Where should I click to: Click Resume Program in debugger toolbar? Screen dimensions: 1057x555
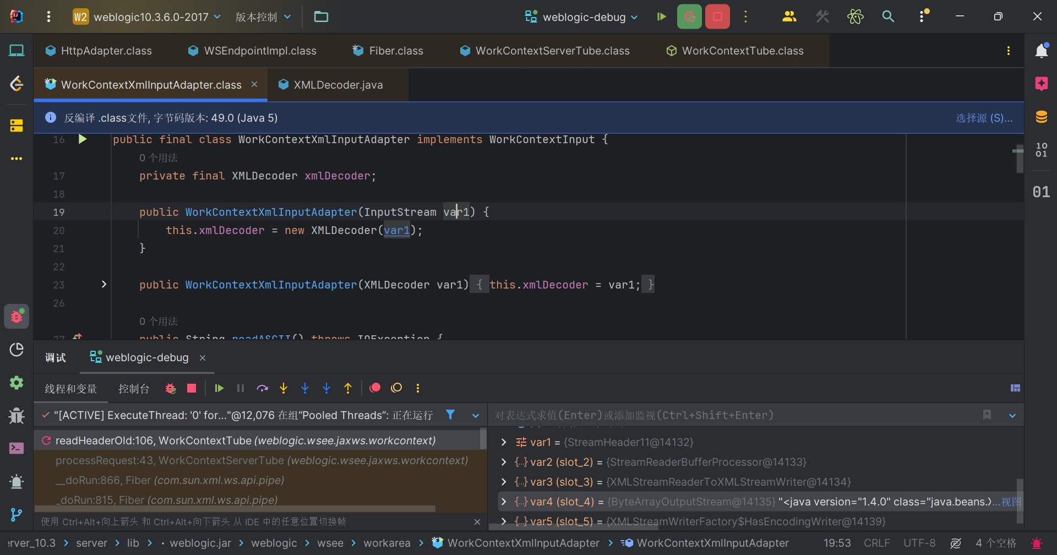tap(219, 388)
